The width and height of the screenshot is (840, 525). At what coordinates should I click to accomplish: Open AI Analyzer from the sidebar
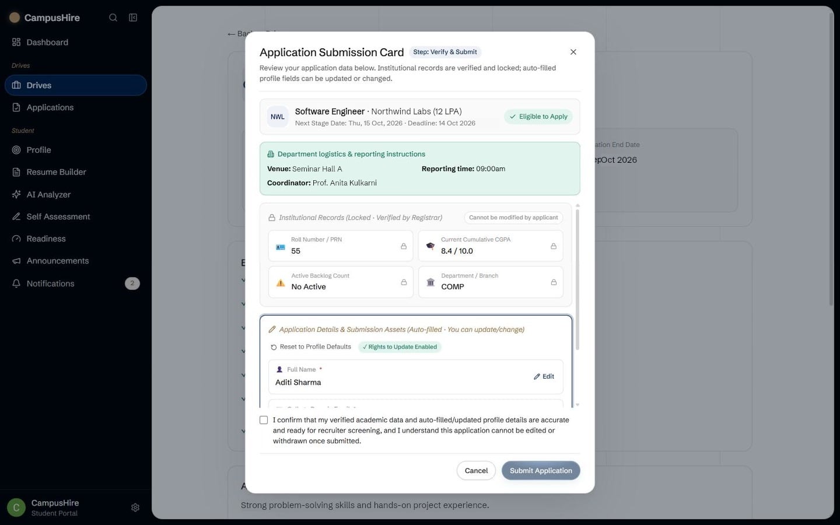tap(76, 194)
